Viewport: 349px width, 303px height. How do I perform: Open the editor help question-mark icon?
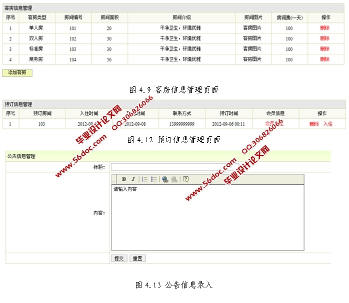point(185,179)
